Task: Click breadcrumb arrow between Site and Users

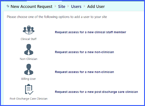Action: (x=68, y=6)
